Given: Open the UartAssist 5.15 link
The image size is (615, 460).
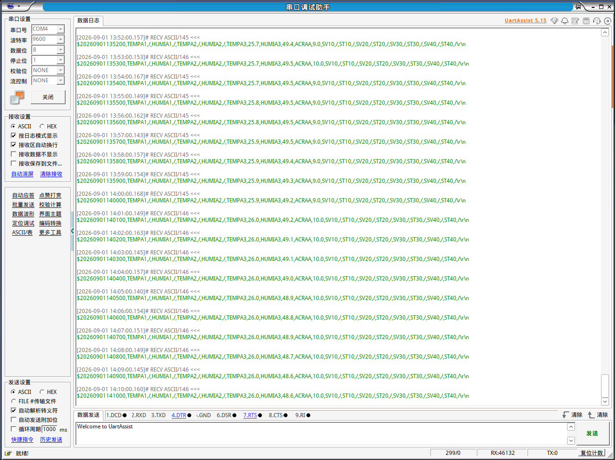Looking at the screenshot, I should pos(526,20).
